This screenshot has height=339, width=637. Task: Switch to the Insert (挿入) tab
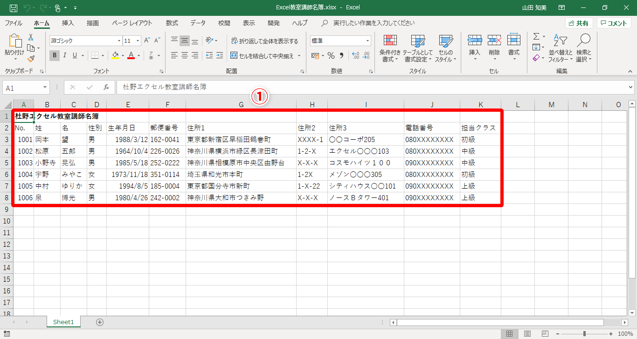(68, 23)
